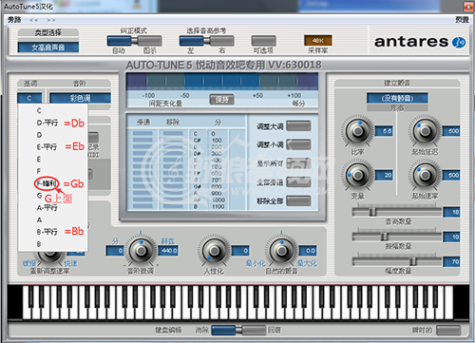475x343 pixels.
Task: Toggle the 键盘编辑 清除/回避 switch
Action: coord(238,330)
